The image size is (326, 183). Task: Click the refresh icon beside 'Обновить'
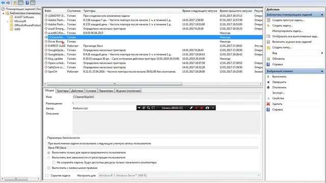pos(268,59)
